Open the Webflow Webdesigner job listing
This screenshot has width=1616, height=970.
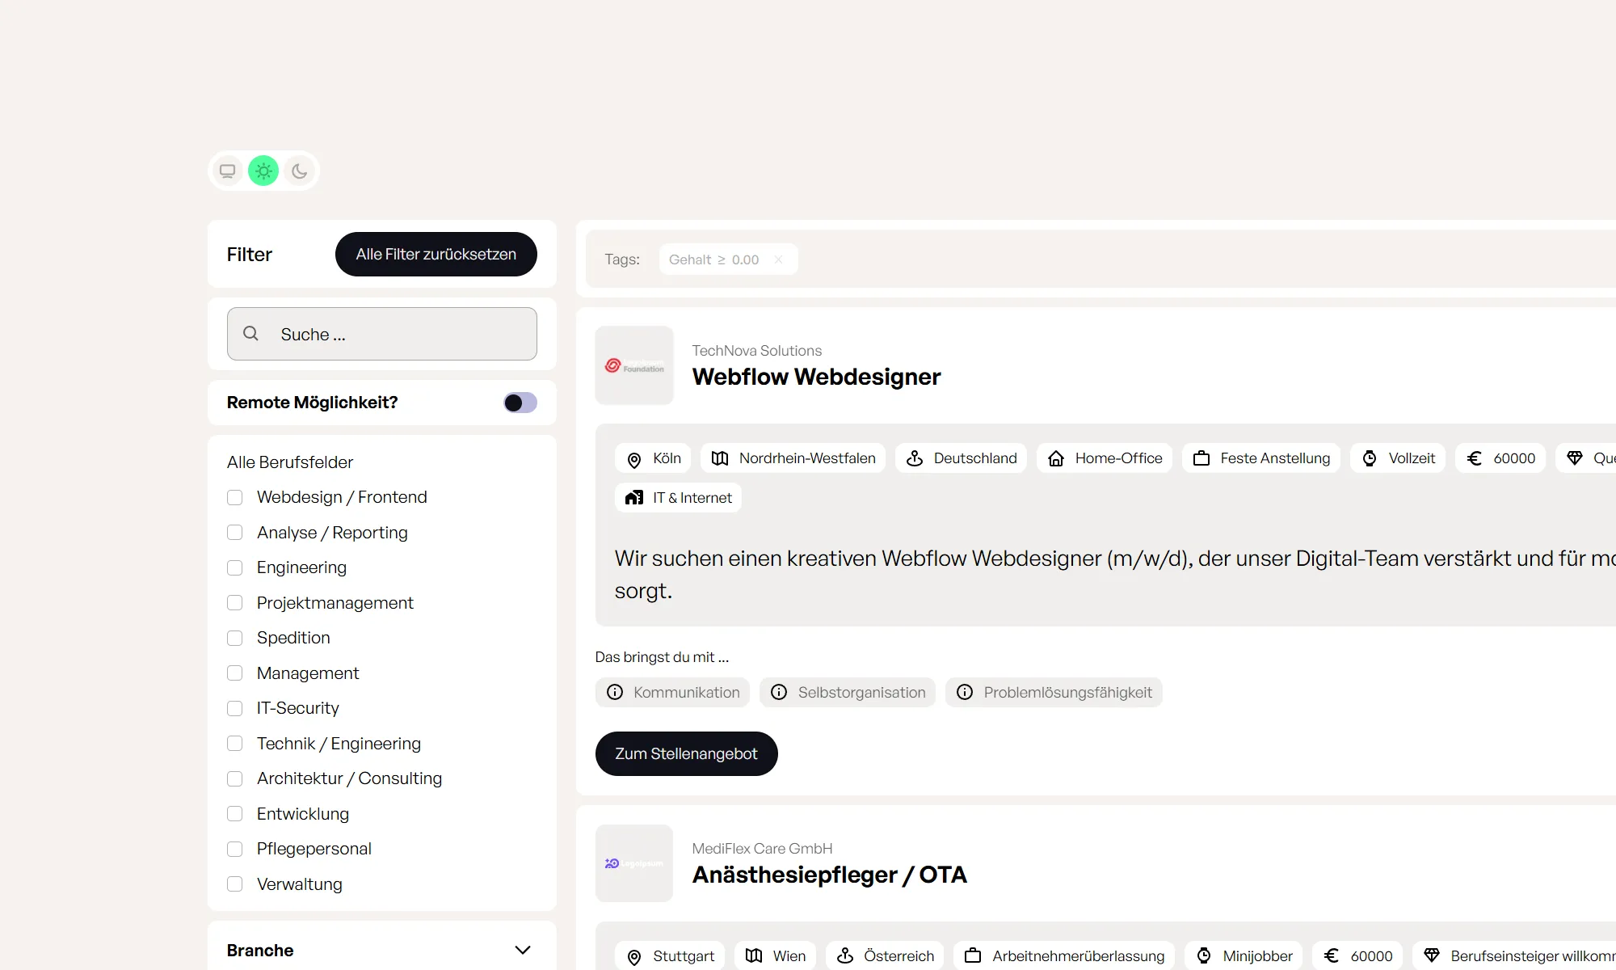click(816, 377)
